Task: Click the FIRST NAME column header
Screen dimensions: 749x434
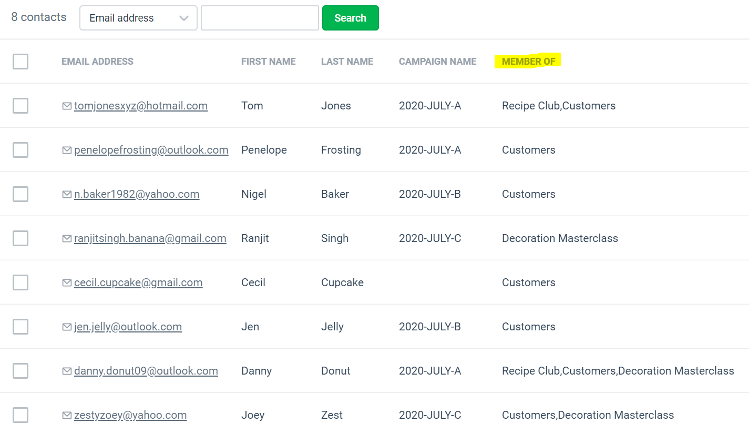Action: (269, 62)
